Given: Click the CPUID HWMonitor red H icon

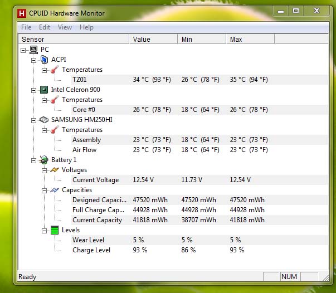Looking at the screenshot, I should (x=21, y=13).
